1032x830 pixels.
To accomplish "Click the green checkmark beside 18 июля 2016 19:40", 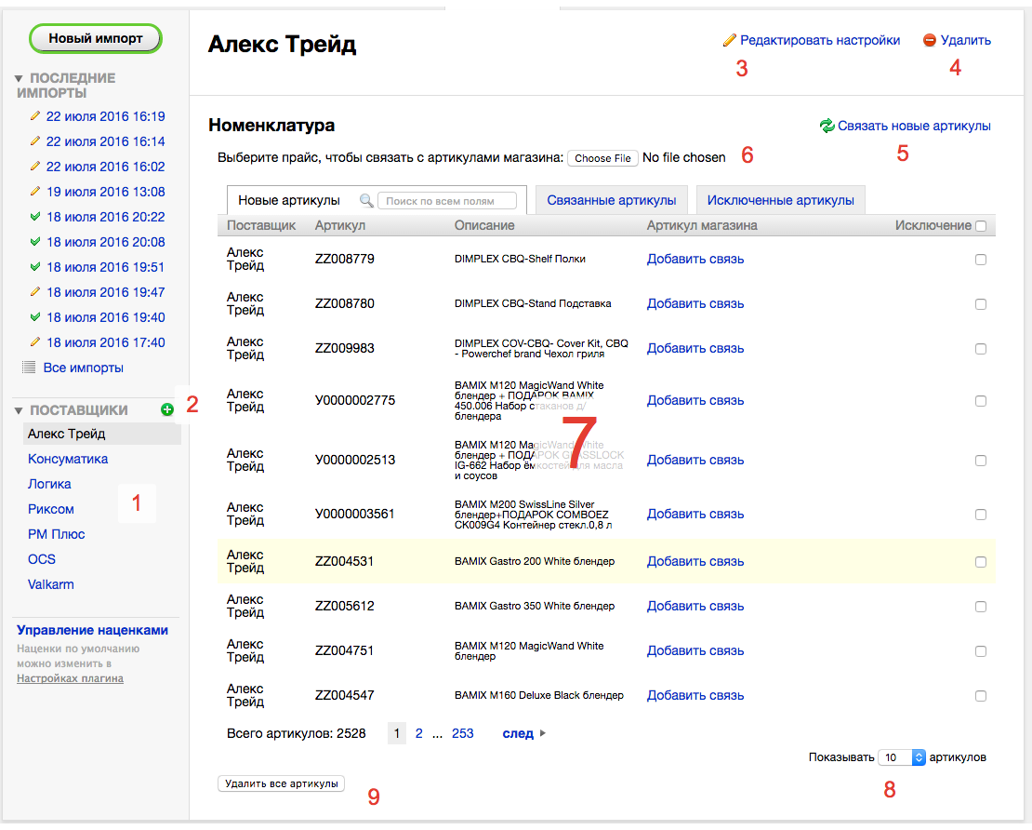I will pos(35,317).
